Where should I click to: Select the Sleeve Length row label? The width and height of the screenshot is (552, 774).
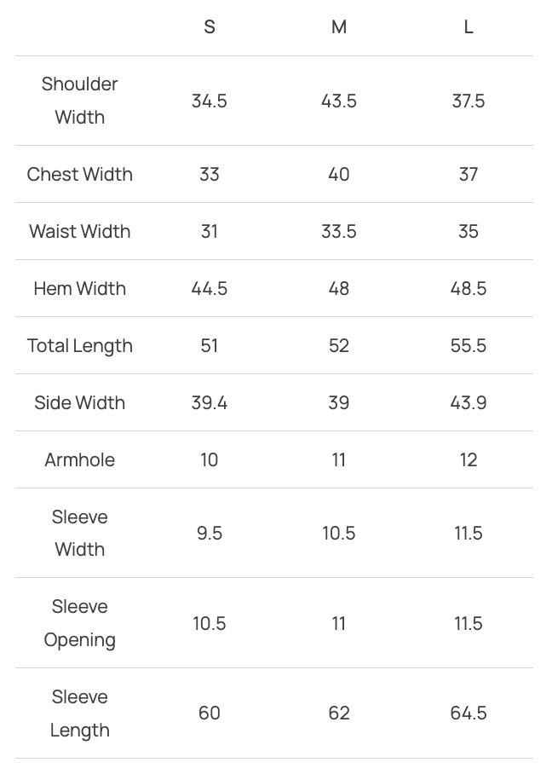tap(80, 713)
